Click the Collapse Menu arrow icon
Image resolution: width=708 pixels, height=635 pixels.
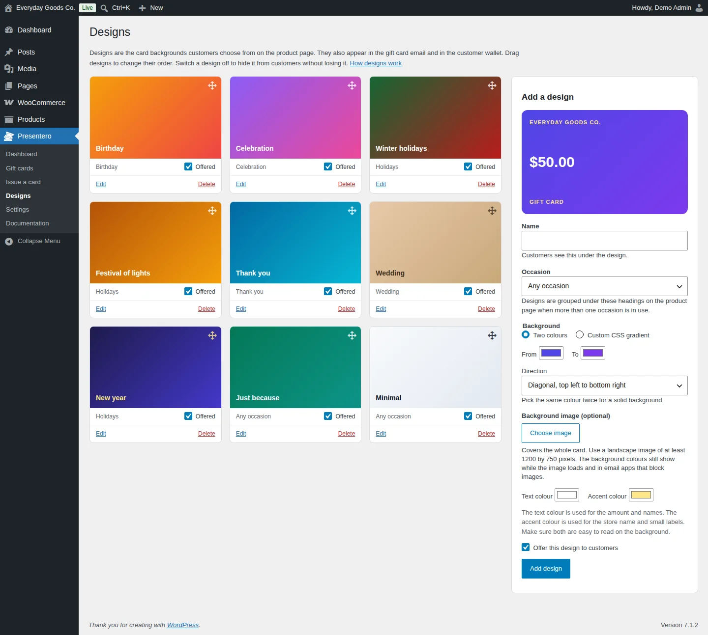pos(9,241)
